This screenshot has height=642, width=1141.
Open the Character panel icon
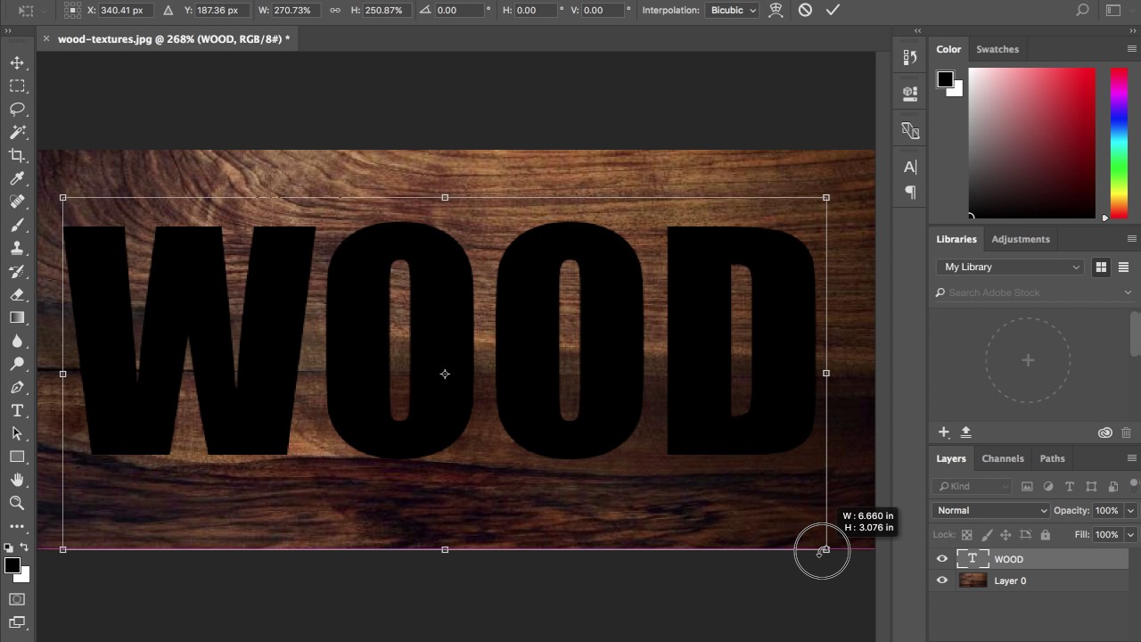click(x=910, y=167)
